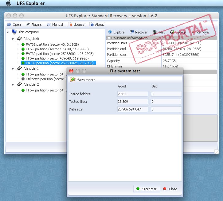Collapse the /dev/disk2 tree node

[x=13, y=85]
